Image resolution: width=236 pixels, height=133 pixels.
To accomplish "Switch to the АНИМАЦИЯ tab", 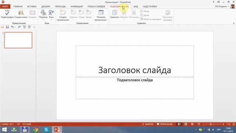I will (77, 7).
